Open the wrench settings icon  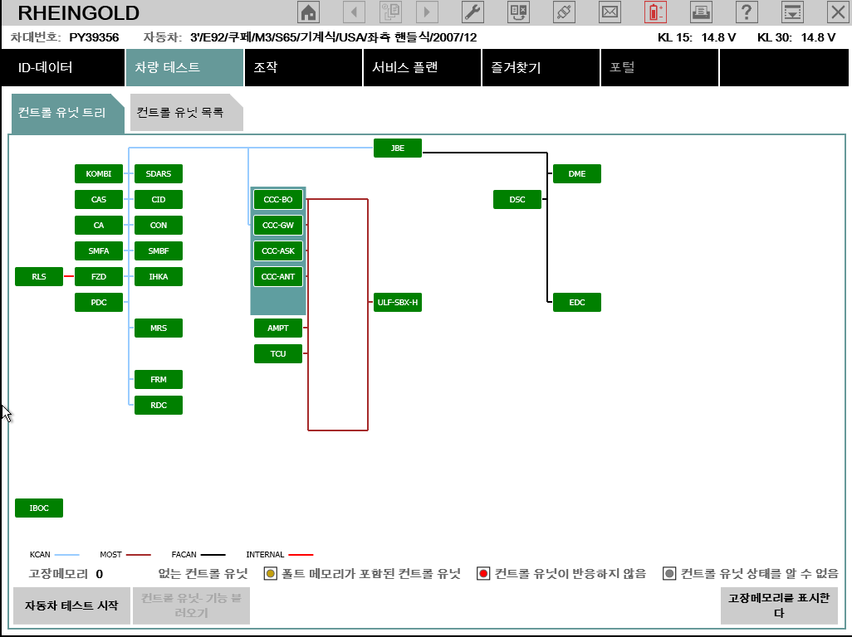pyautogui.click(x=473, y=12)
